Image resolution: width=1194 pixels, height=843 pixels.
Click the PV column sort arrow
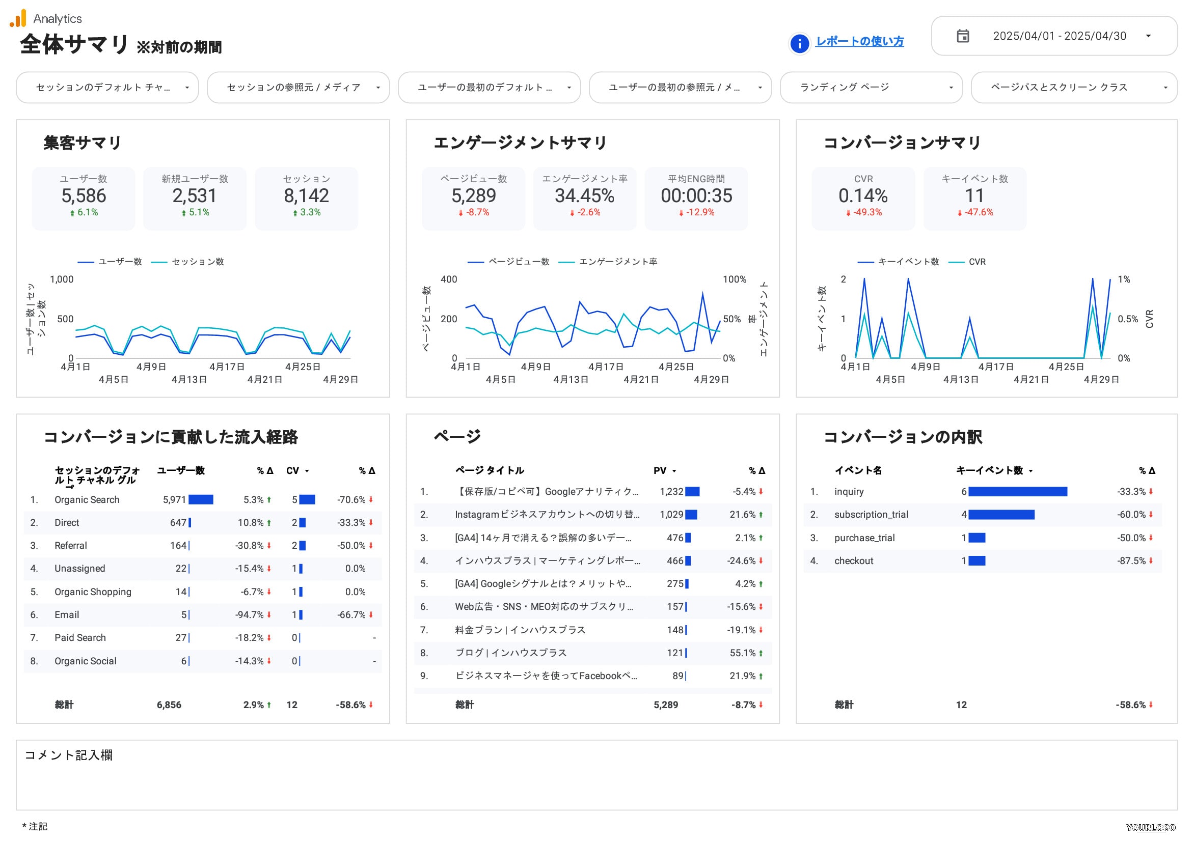[674, 471]
